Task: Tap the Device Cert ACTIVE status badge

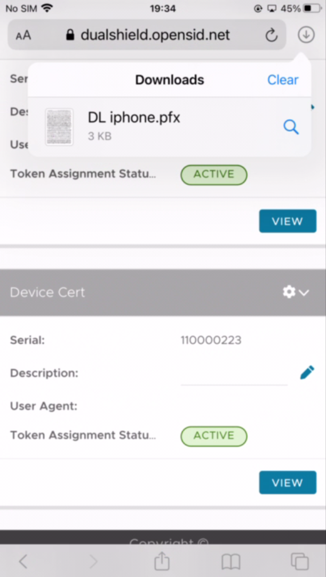Action: coord(214,436)
